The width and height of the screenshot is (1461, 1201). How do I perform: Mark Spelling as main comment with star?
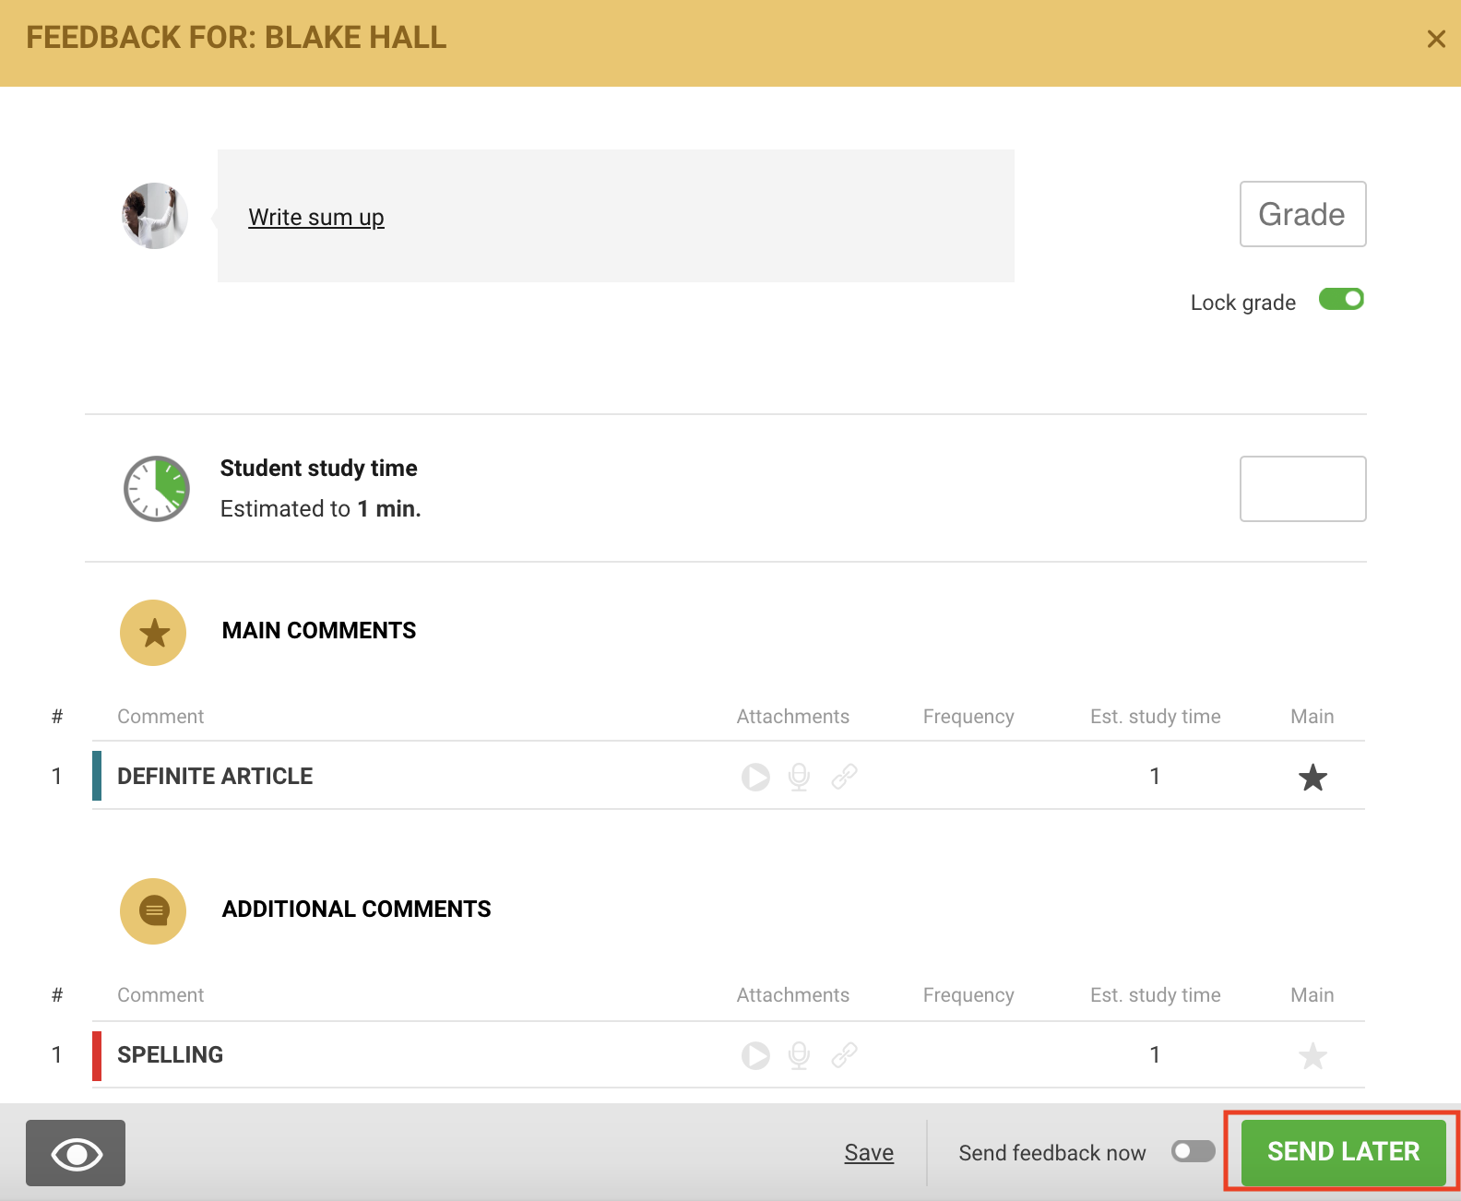coord(1312,1055)
